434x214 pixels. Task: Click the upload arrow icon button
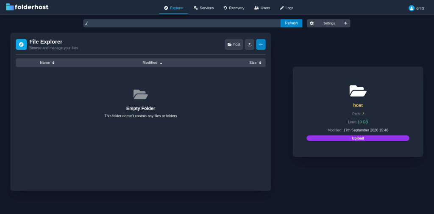point(249,44)
